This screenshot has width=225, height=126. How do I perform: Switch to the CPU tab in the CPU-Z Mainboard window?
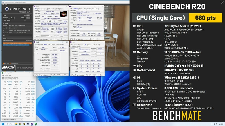coord(72,9)
